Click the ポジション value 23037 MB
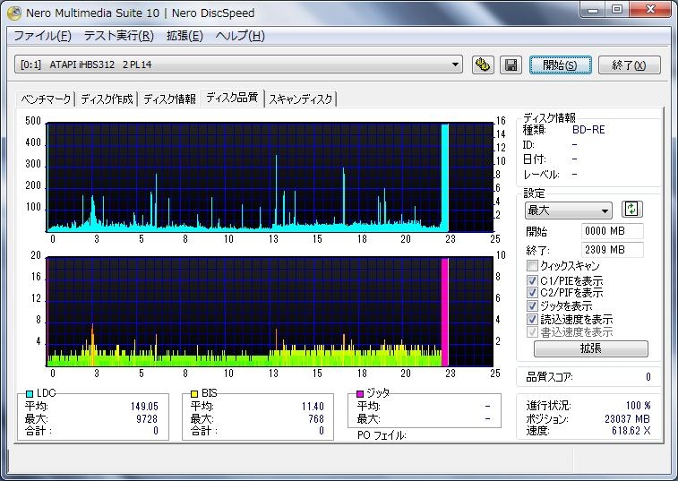 (627, 418)
